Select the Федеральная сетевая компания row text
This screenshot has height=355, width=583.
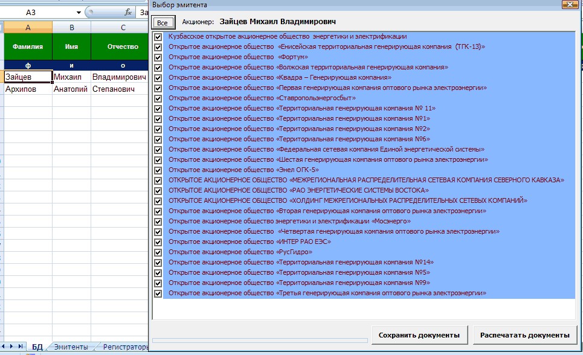coord(326,150)
